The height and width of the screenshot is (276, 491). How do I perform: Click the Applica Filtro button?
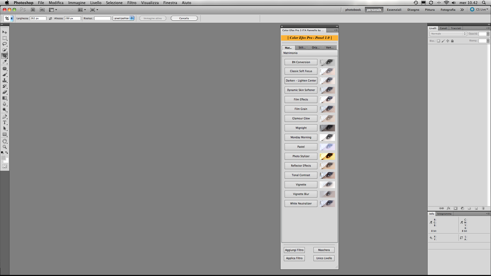pyautogui.click(x=294, y=258)
